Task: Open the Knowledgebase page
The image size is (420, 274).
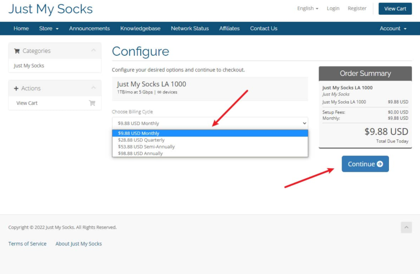Action: (x=140, y=28)
